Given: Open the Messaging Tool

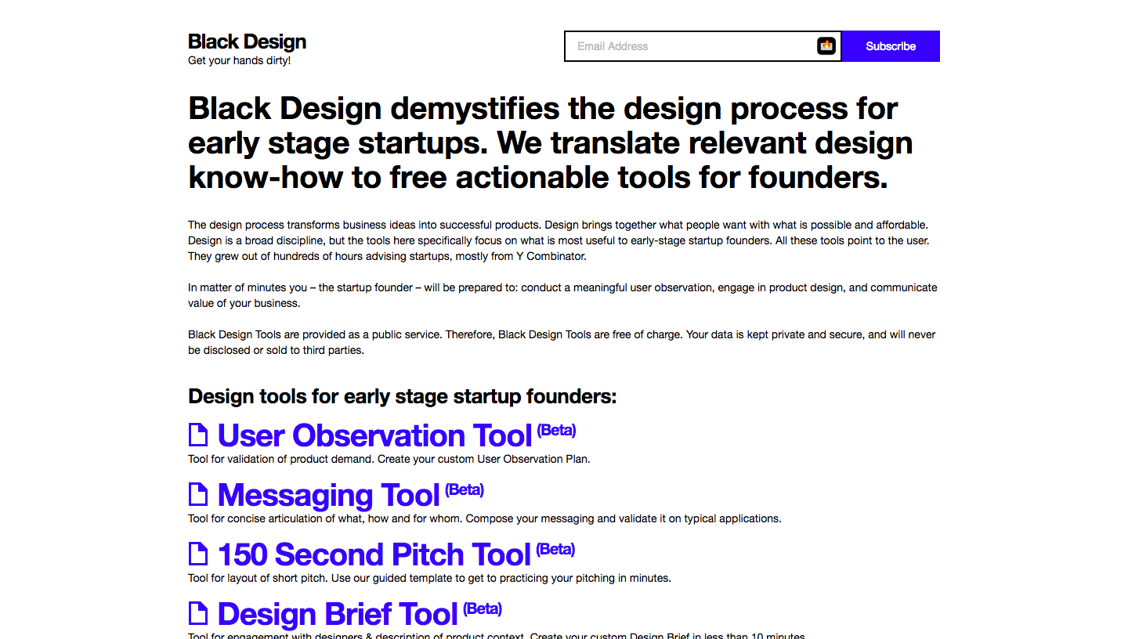Looking at the screenshot, I should click(328, 495).
